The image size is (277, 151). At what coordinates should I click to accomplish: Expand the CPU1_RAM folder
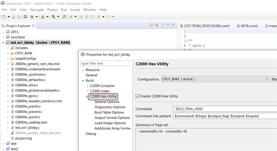[x=8, y=53]
